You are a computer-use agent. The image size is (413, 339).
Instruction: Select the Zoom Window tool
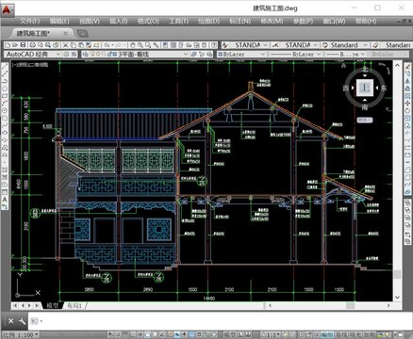148,45
